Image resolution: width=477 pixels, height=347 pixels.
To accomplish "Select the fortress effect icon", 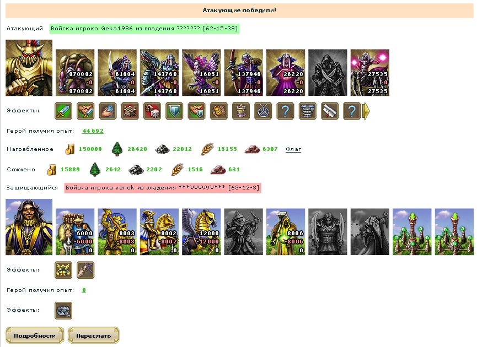I will click(x=130, y=111).
